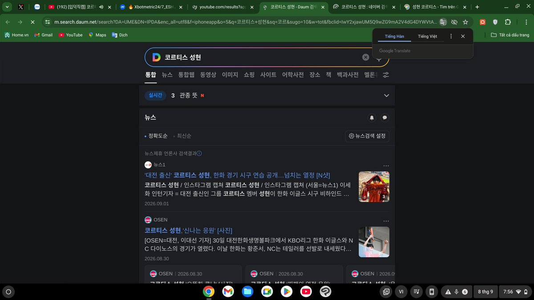
Task: Open the search filter options icon
Action: tap(386, 75)
